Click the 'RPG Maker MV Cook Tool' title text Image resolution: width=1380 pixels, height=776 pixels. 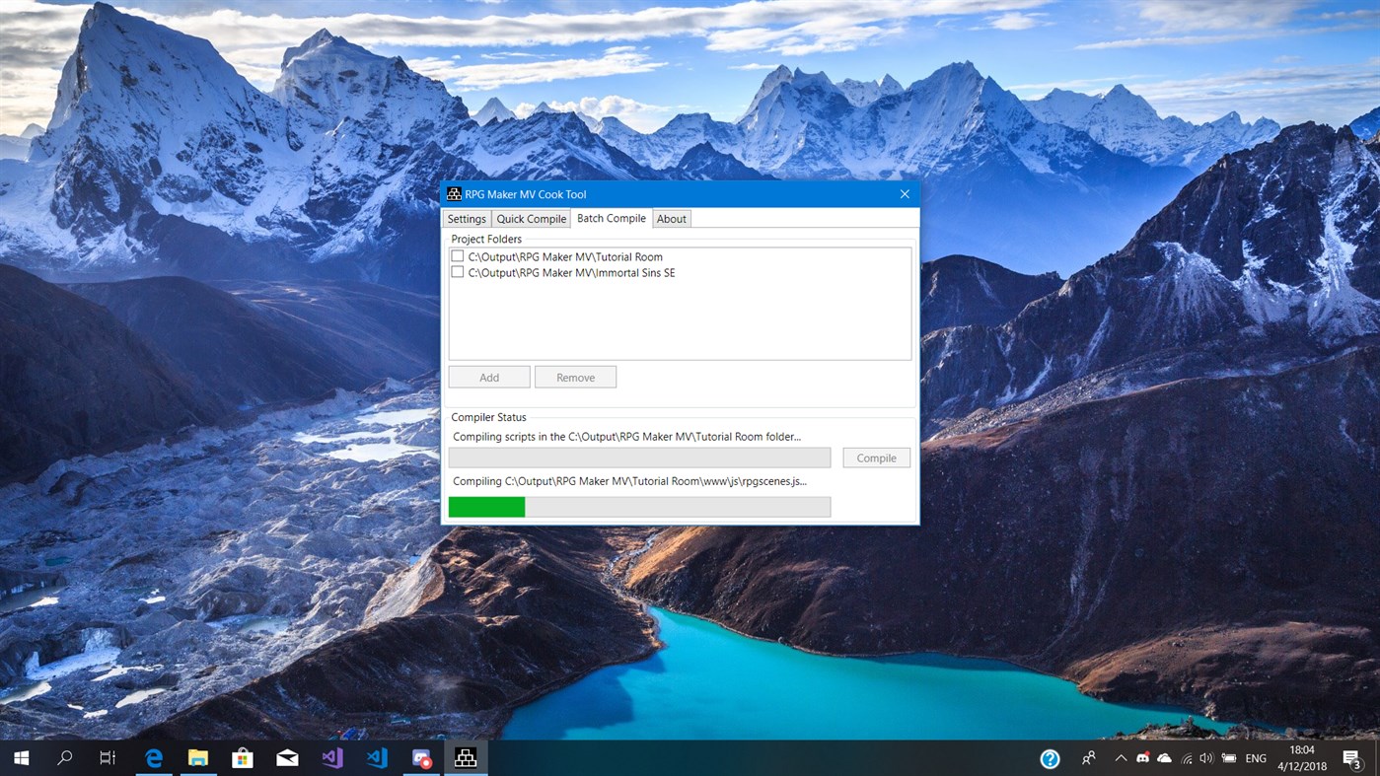pos(526,194)
